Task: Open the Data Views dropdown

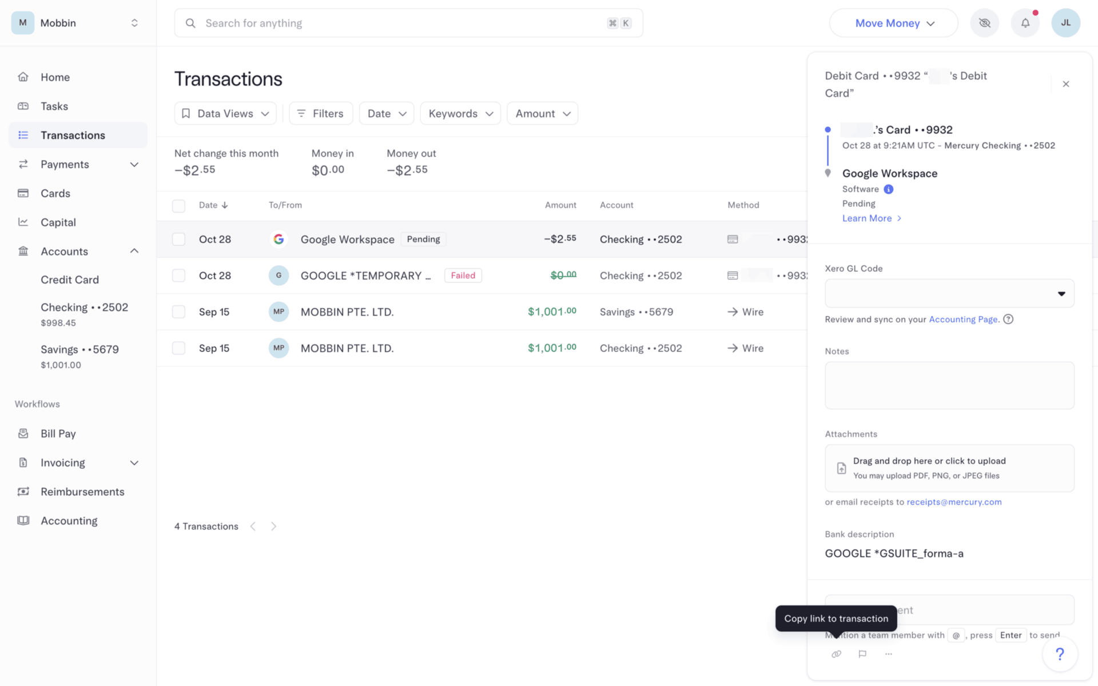Action: pos(225,113)
